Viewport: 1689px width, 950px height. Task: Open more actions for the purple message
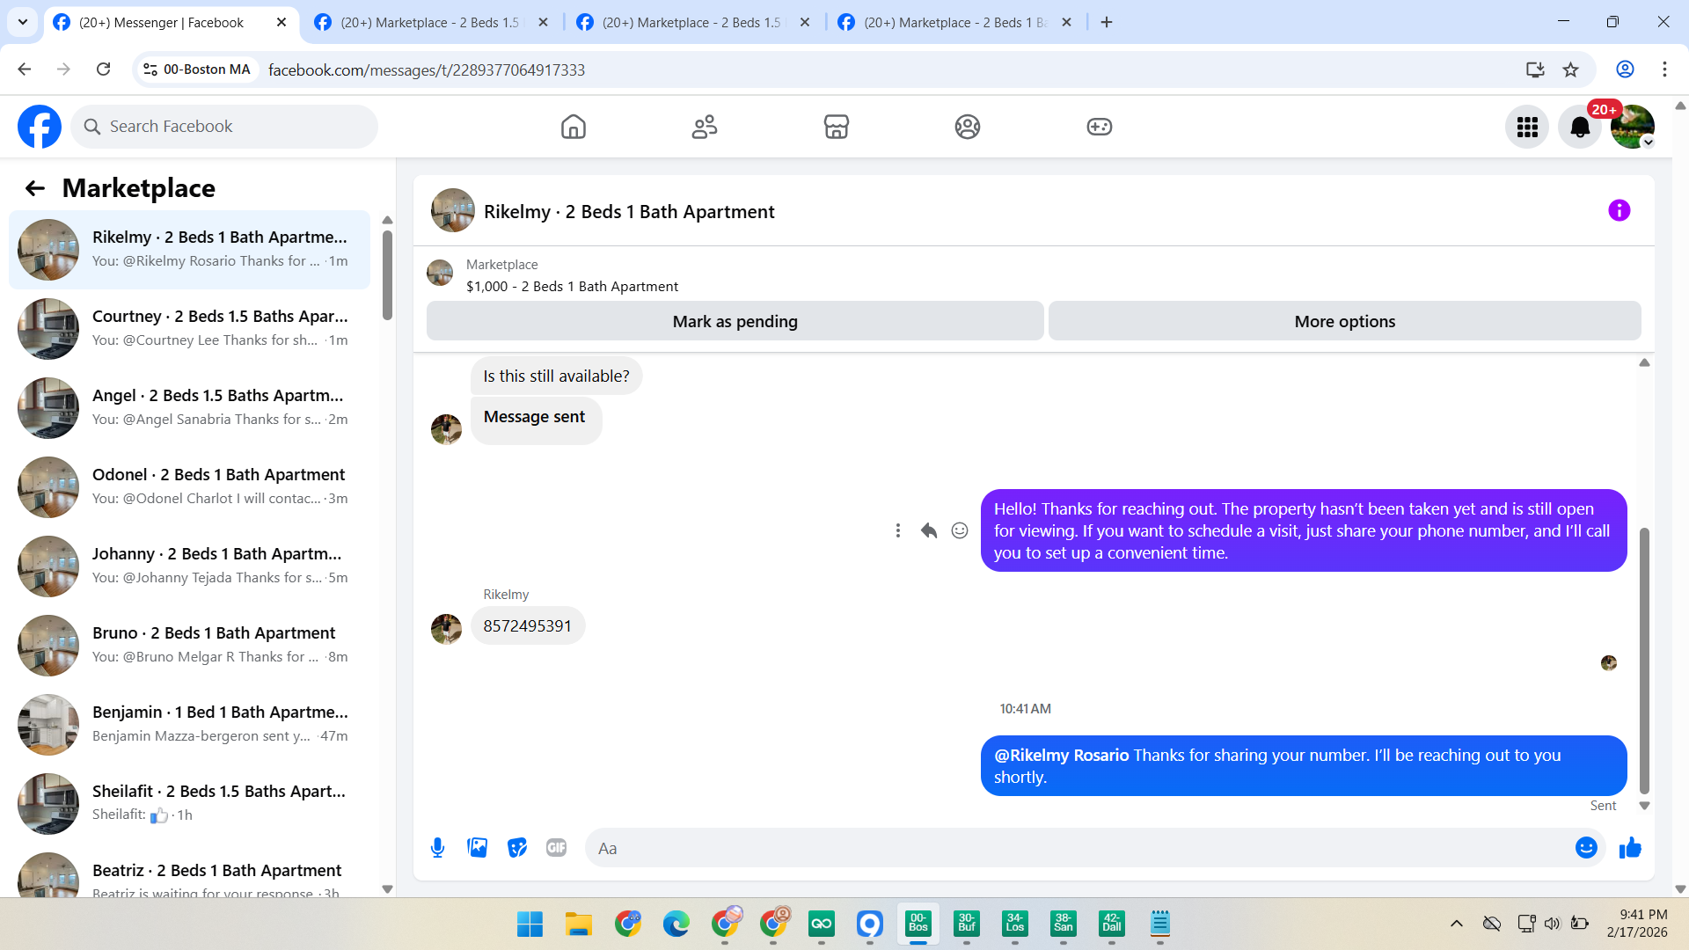tap(897, 530)
